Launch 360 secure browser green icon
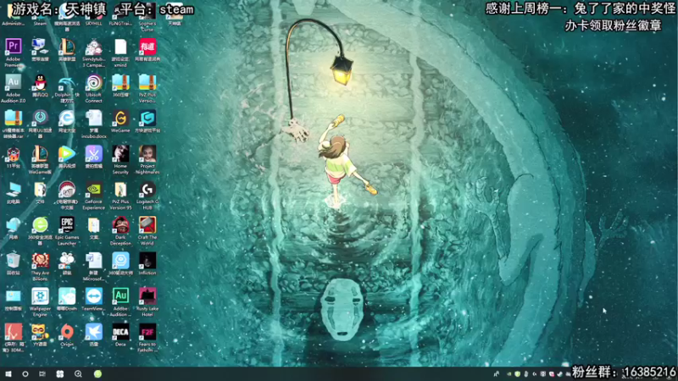 (x=40, y=225)
